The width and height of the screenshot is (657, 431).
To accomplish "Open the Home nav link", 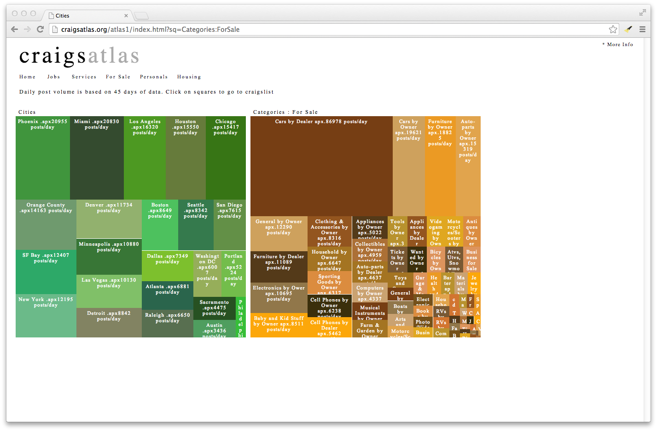I will point(27,77).
